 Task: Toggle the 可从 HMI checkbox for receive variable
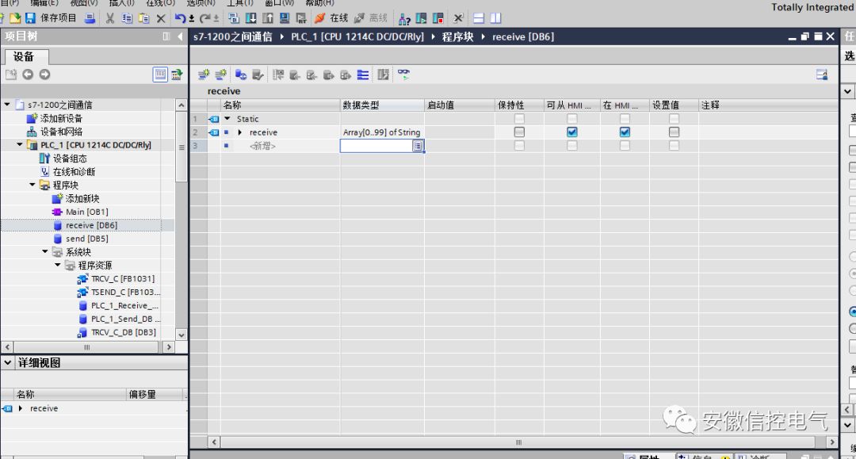(x=571, y=132)
